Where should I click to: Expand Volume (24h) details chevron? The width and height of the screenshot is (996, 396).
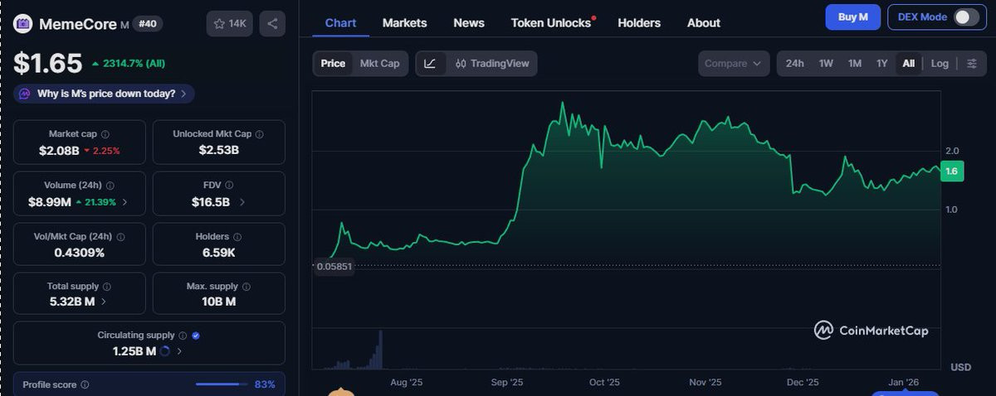click(125, 201)
